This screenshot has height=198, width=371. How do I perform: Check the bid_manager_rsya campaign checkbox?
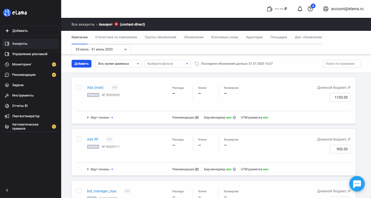point(79,191)
